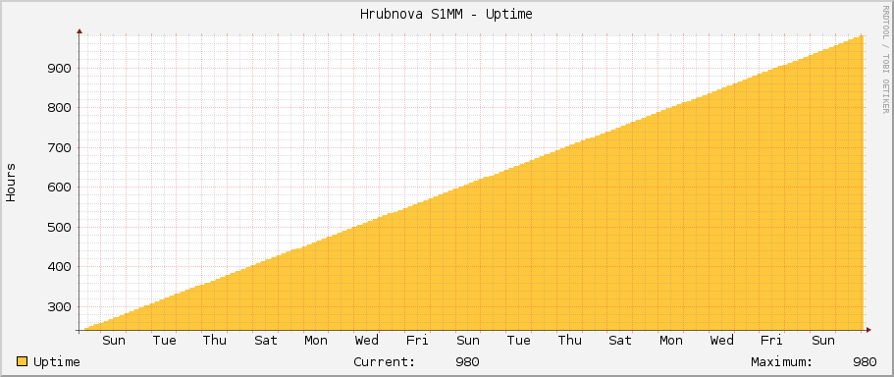Click the 600 y-axis tick label
Screen dimensions: 894x377
[58, 188]
